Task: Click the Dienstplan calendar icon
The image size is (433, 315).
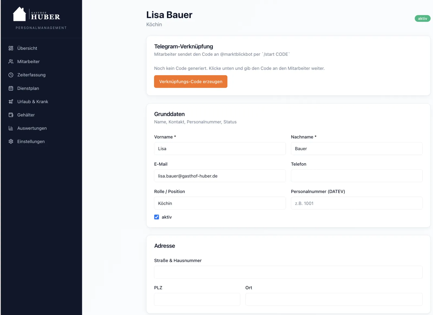Action: [x=11, y=88]
